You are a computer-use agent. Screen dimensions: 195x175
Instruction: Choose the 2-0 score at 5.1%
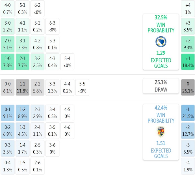tap(8, 44)
